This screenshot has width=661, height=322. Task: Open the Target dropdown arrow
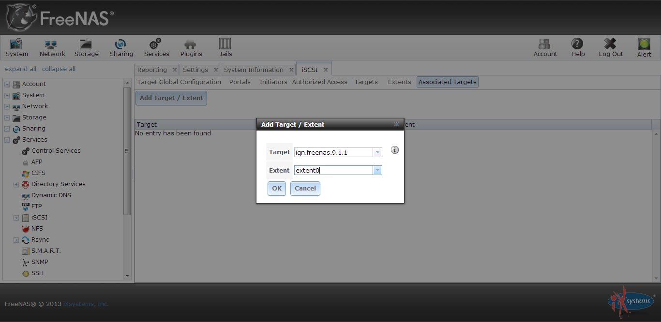point(377,152)
